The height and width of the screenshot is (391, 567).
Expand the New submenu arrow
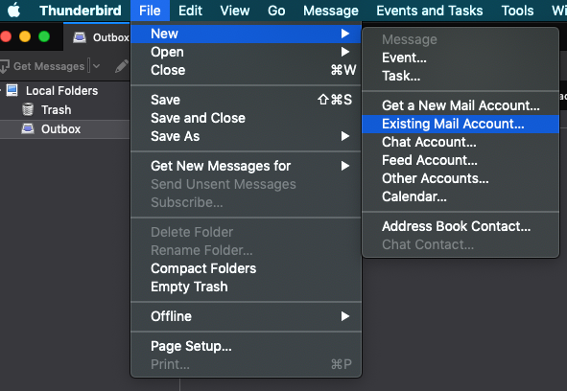(x=345, y=34)
